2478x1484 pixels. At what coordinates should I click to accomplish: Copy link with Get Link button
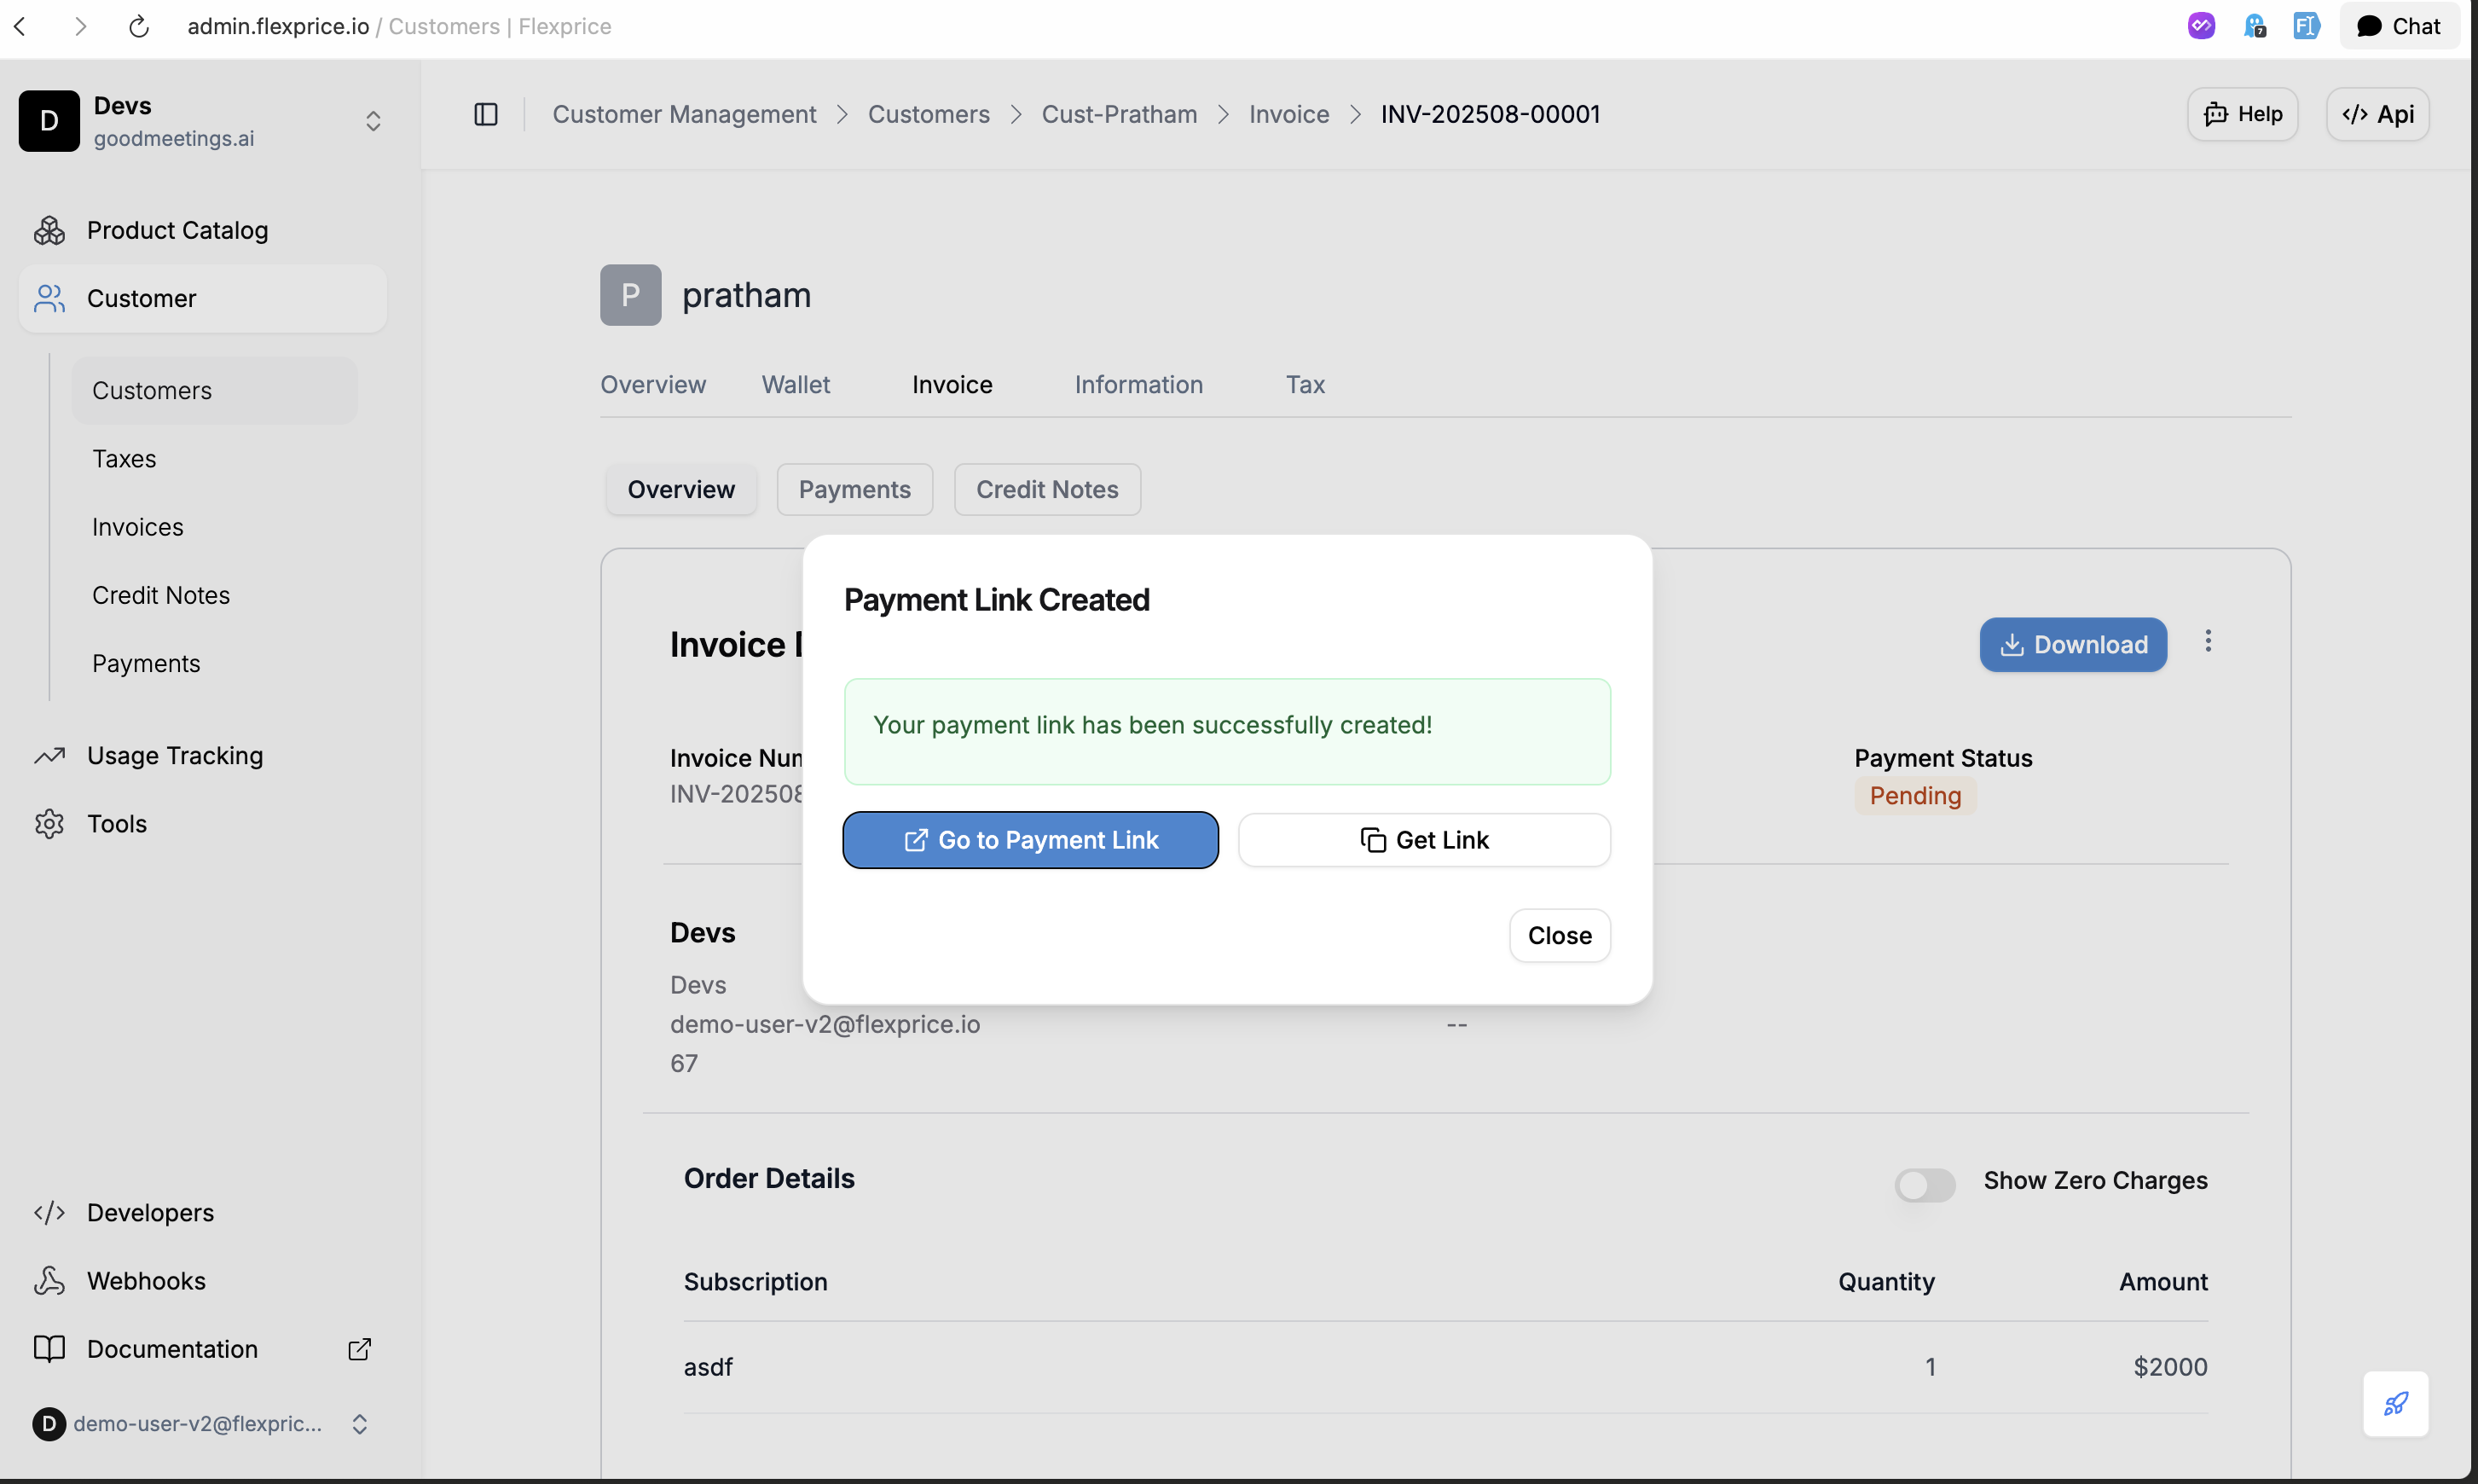tap(1423, 840)
